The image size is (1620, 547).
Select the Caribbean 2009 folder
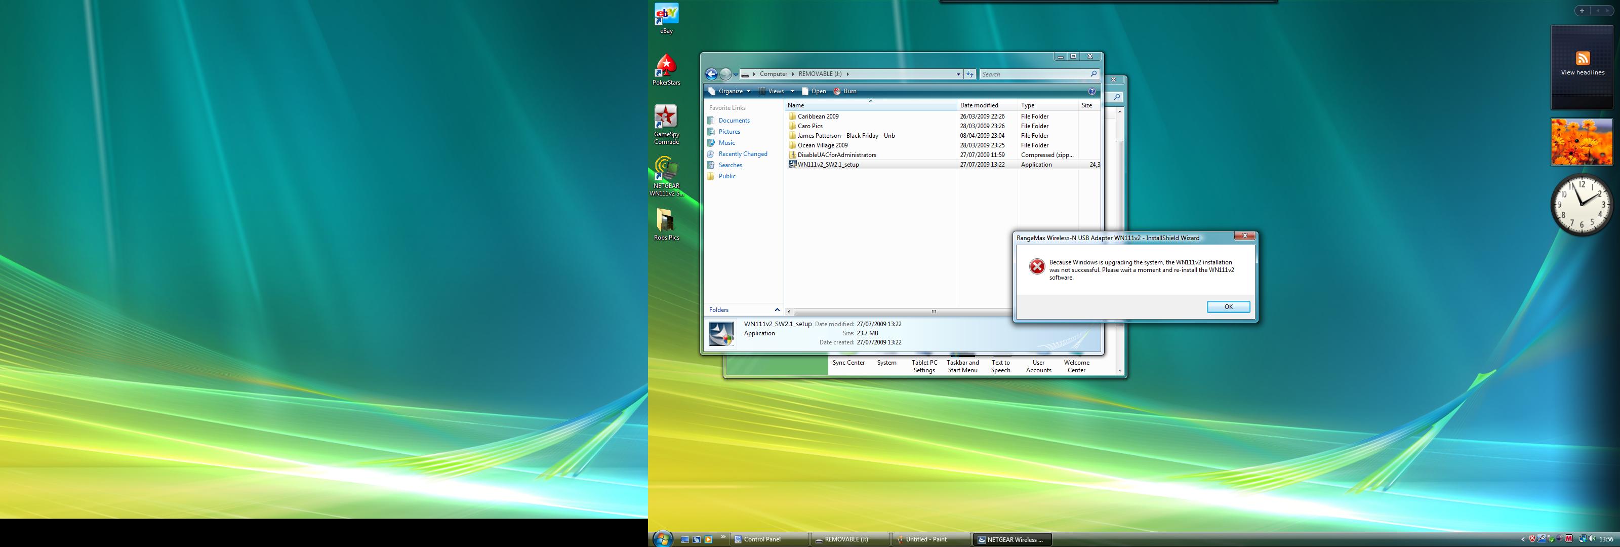[x=813, y=116]
